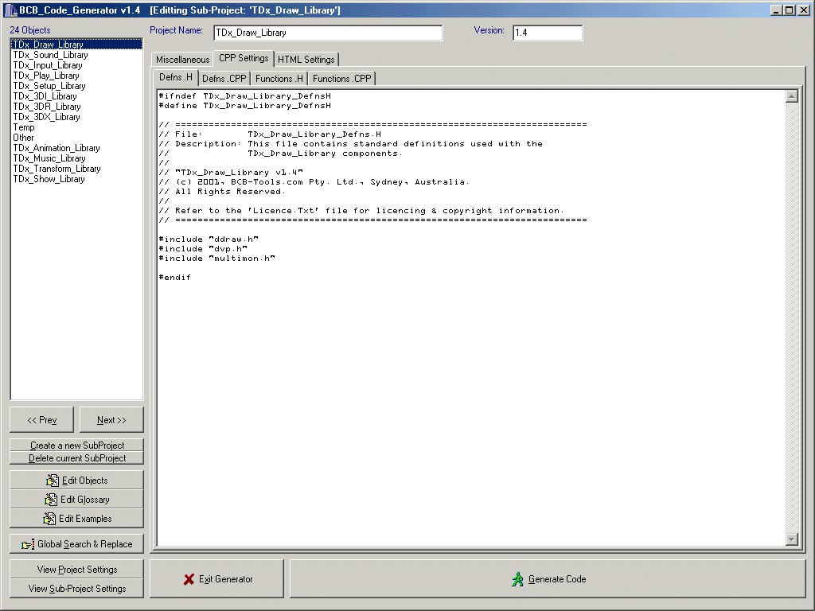The width and height of the screenshot is (815, 611).
Task: Click Create a new SubProject
Action: (77, 446)
